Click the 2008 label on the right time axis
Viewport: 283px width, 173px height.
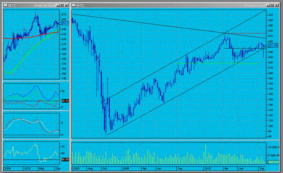(x=76, y=169)
